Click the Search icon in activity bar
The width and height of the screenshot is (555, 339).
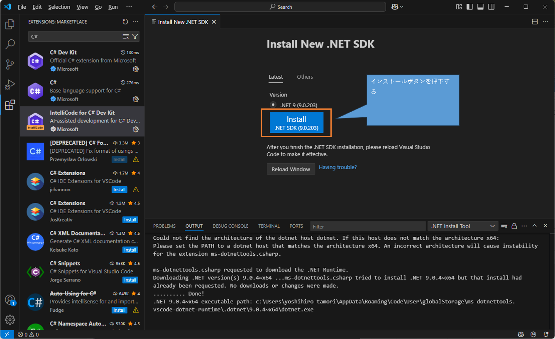(x=10, y=44)
